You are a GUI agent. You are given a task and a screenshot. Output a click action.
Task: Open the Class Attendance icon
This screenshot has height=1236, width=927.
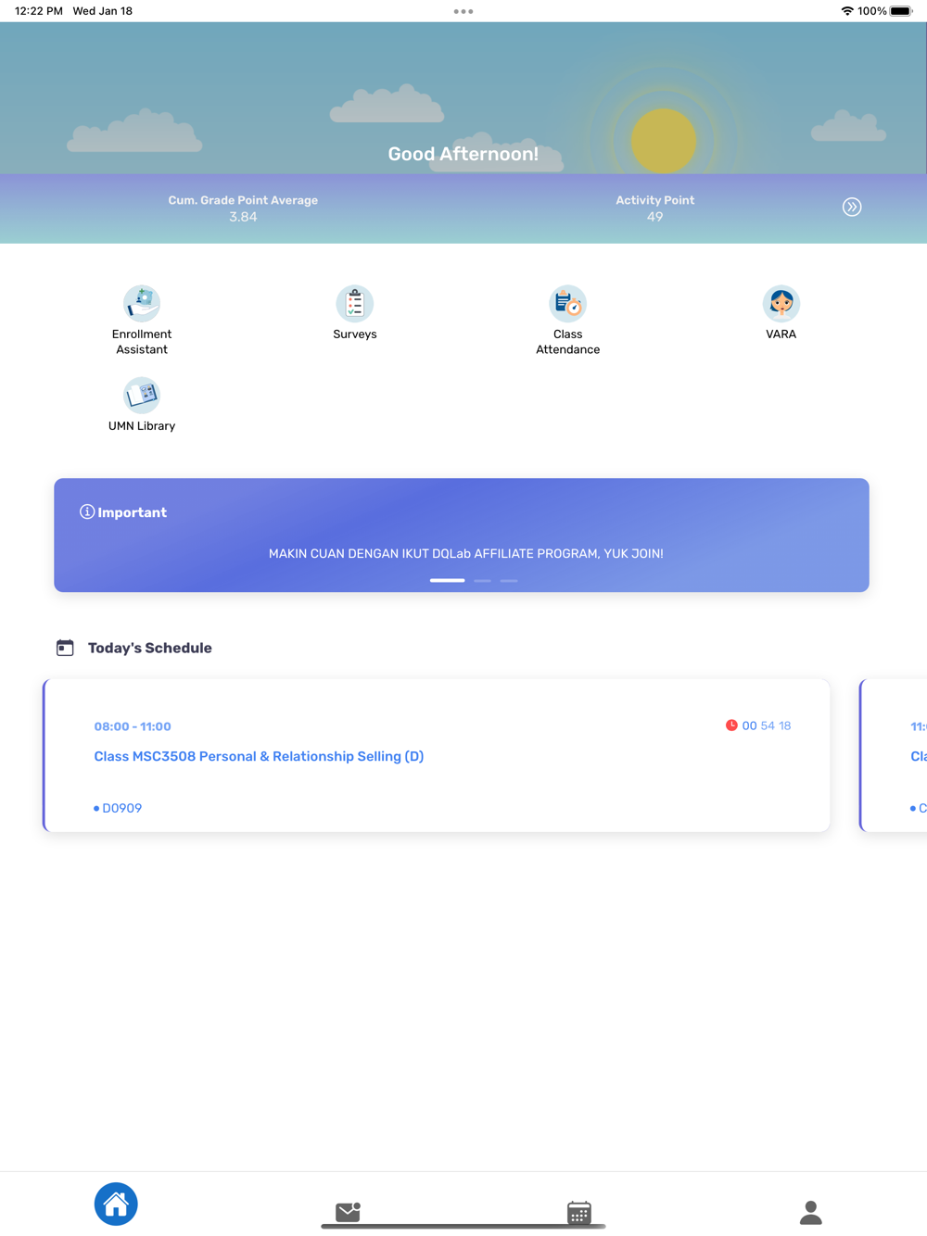point(568,303)
